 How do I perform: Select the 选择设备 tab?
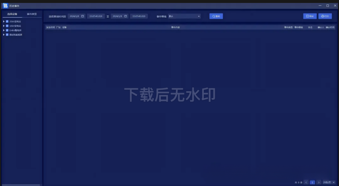12,14
